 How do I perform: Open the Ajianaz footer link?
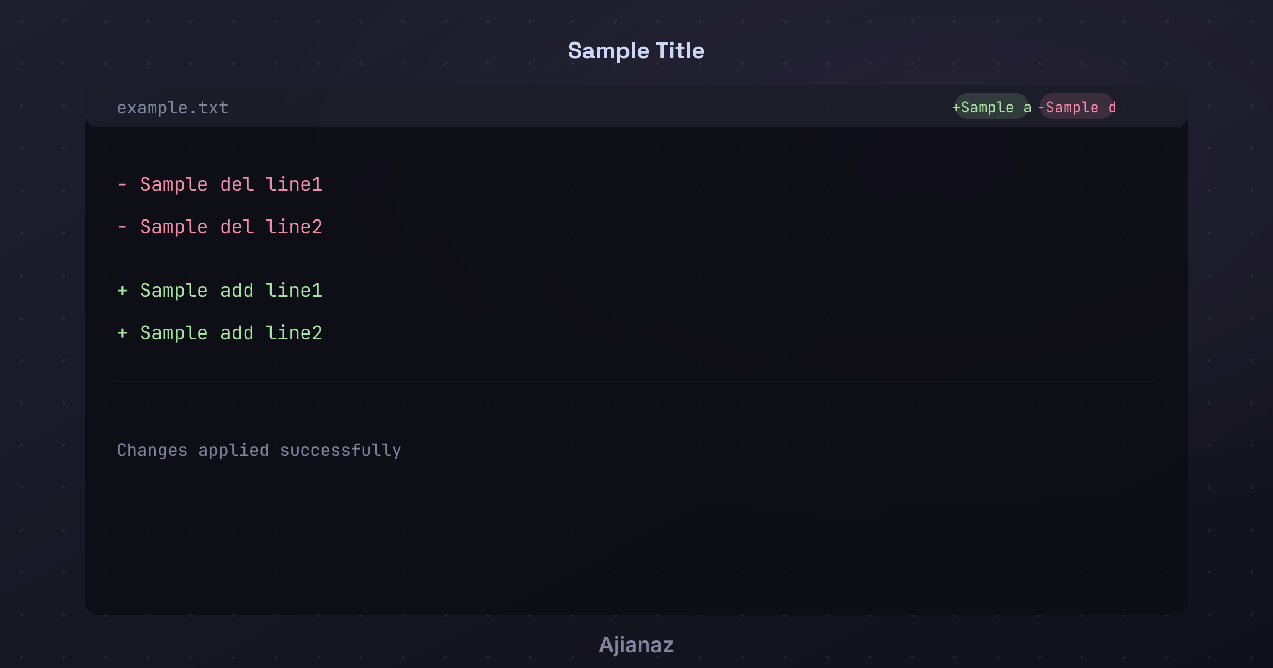[x=636, y=645]
